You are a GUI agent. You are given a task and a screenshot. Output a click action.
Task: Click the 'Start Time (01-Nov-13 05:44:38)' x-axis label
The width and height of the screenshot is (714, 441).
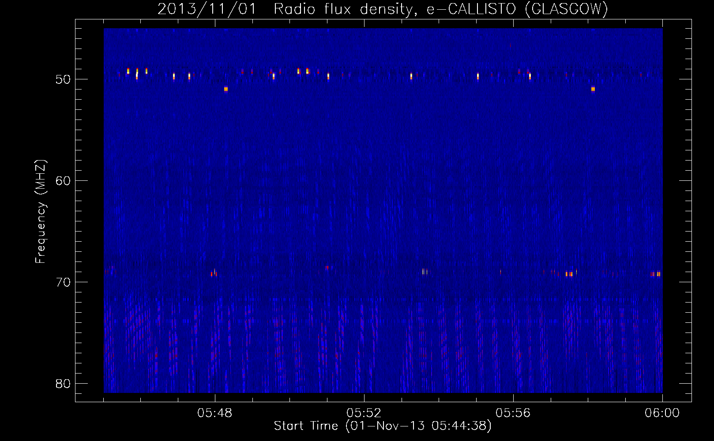pos(383,426)
